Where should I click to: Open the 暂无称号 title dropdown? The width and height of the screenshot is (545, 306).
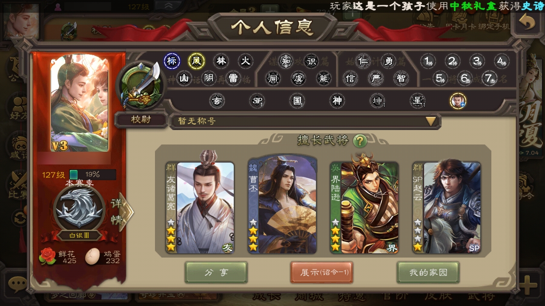point(305,121)
